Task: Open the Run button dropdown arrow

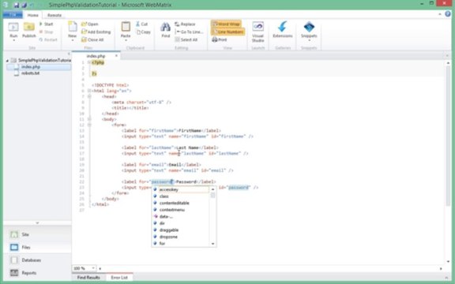Action: point(13,40)
